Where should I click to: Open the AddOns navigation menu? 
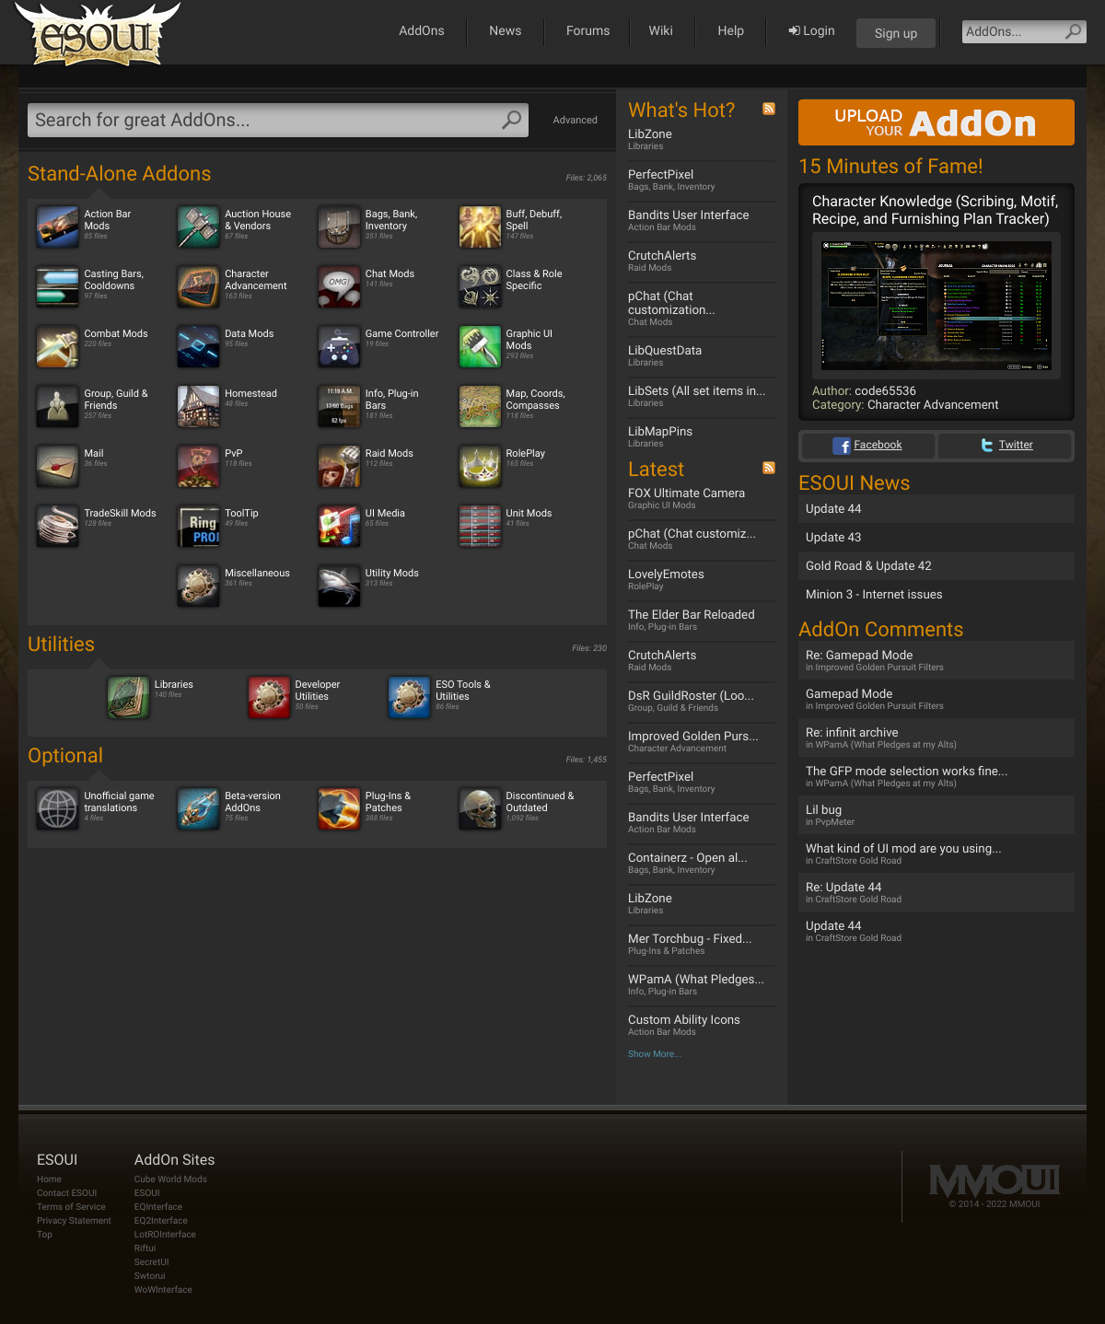point(421,31)
